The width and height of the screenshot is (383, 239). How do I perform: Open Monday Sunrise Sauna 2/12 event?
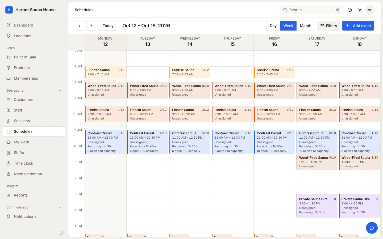click(x=105, y=72)
